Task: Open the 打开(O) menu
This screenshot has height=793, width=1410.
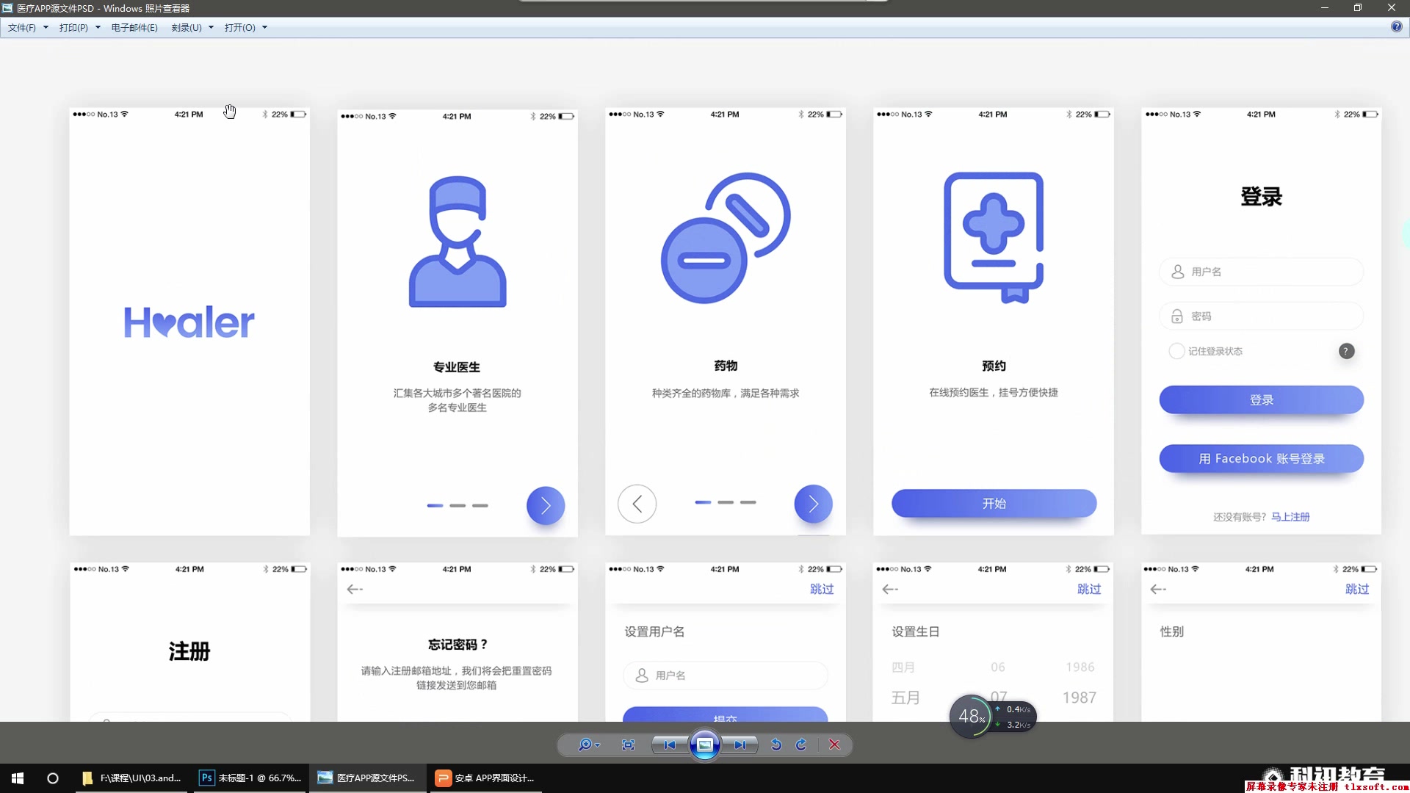Action: 240,27
